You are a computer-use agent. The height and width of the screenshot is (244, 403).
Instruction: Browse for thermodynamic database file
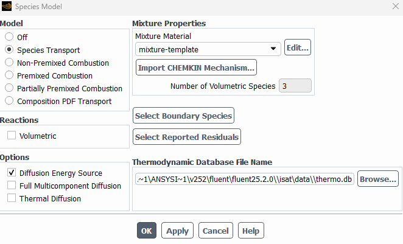click(378, 179)
